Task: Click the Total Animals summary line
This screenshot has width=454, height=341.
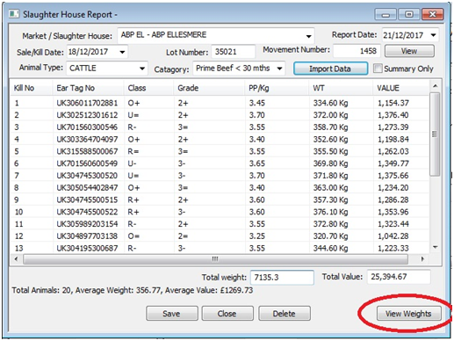Action: tap(133, 290)
